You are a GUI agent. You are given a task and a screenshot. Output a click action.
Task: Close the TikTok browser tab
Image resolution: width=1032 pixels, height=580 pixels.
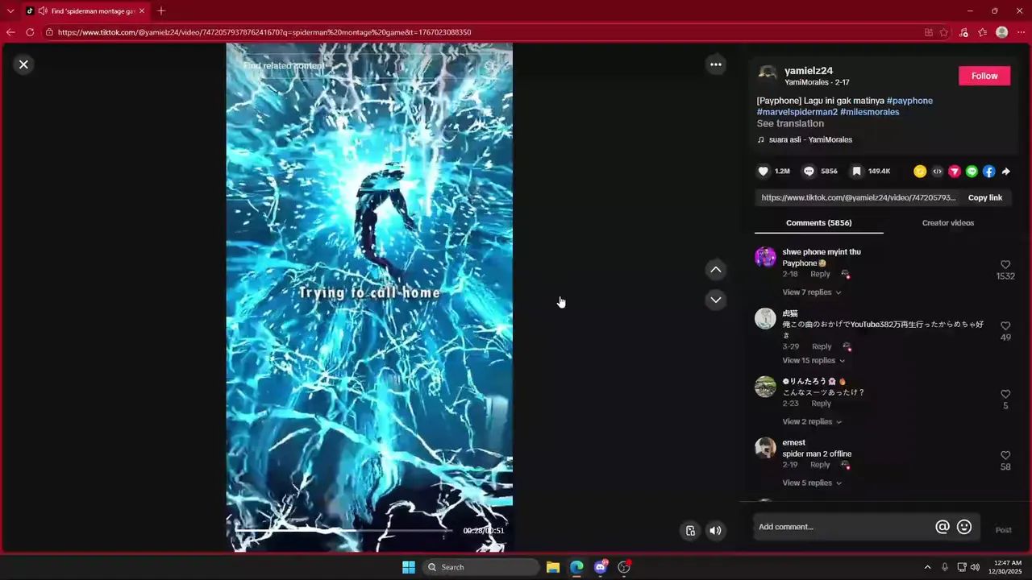tap(142, 11)
